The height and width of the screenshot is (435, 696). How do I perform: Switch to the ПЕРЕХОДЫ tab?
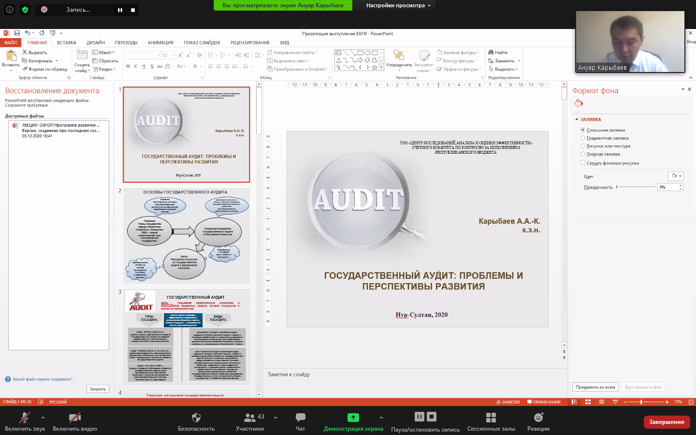(126, 43)
